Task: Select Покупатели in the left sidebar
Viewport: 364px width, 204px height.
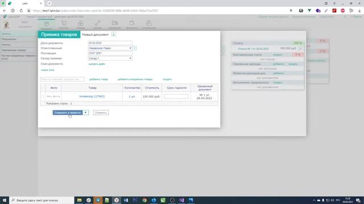Action: 19,39
